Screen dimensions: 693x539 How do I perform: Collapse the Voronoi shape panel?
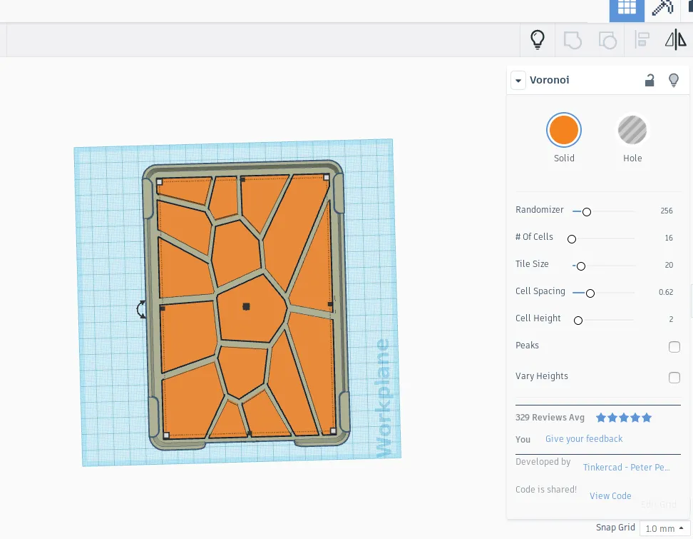tap(518, 81)
